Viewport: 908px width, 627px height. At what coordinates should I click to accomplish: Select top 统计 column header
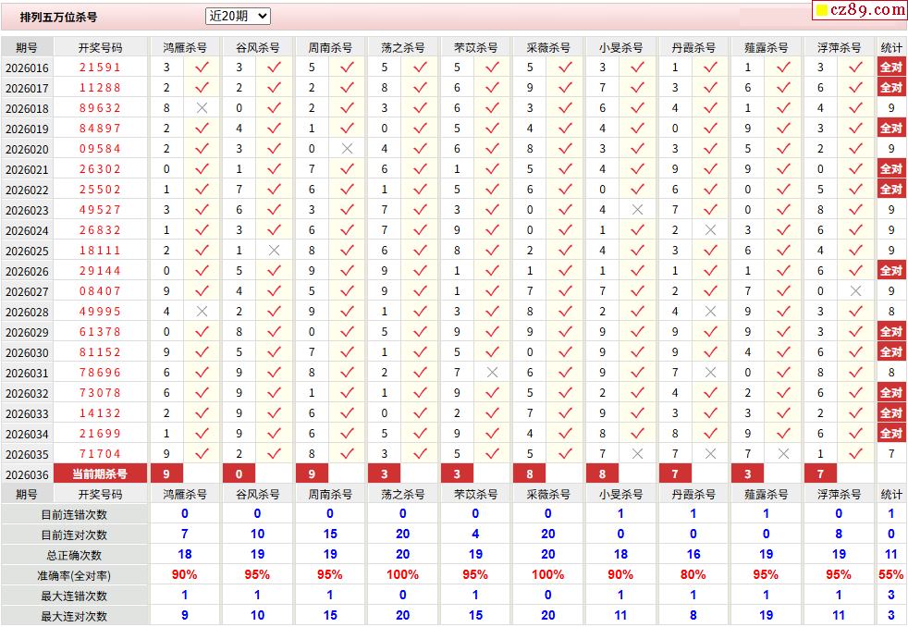[890, 47]
